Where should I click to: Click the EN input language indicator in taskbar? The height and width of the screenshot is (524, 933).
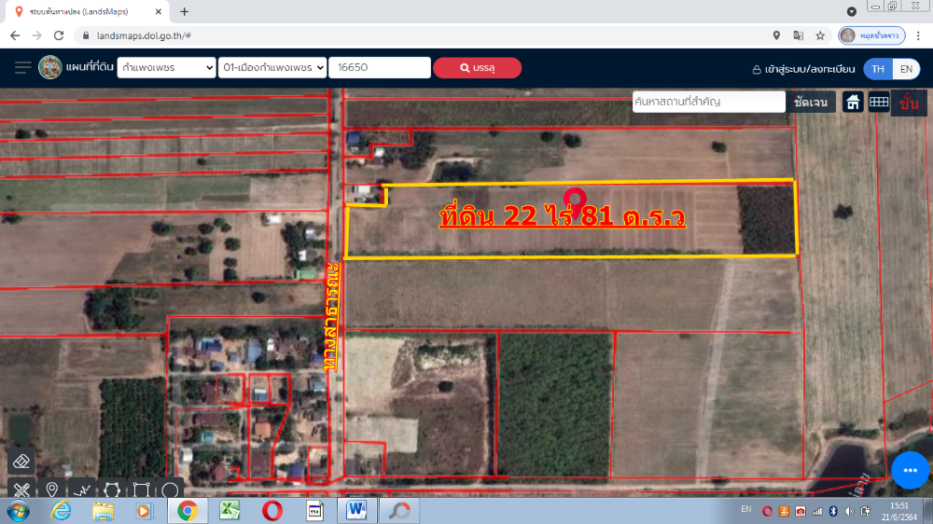pos(746,510)
